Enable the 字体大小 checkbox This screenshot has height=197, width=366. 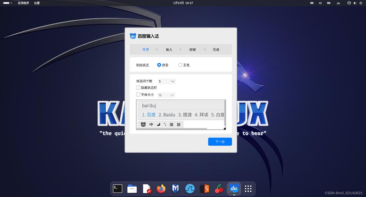pyautogui.click(x=138, y=95)
